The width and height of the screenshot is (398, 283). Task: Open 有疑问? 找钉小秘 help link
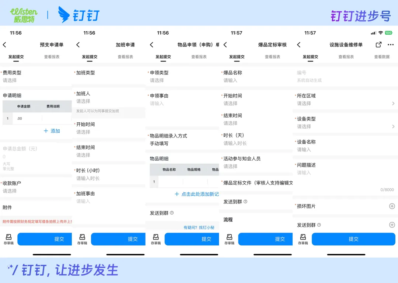tap(199, 227)
